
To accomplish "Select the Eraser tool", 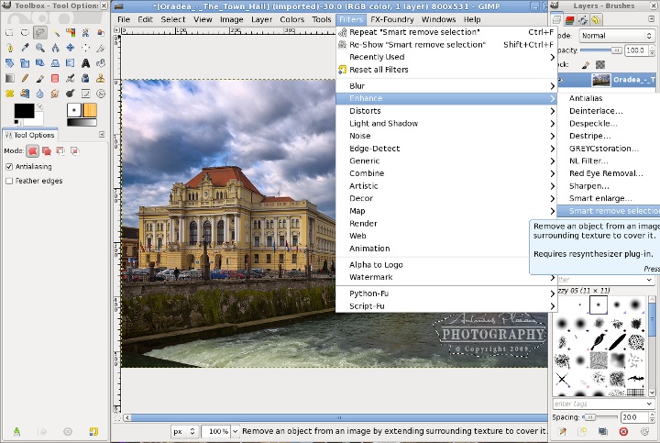I will click(x=55, y=78).
